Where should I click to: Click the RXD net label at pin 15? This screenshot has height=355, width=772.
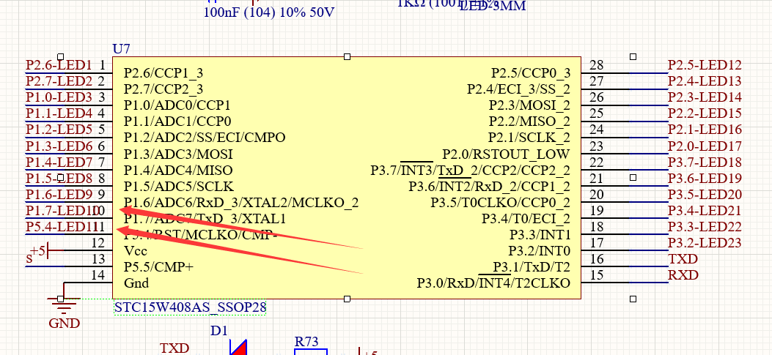[683, 275]
